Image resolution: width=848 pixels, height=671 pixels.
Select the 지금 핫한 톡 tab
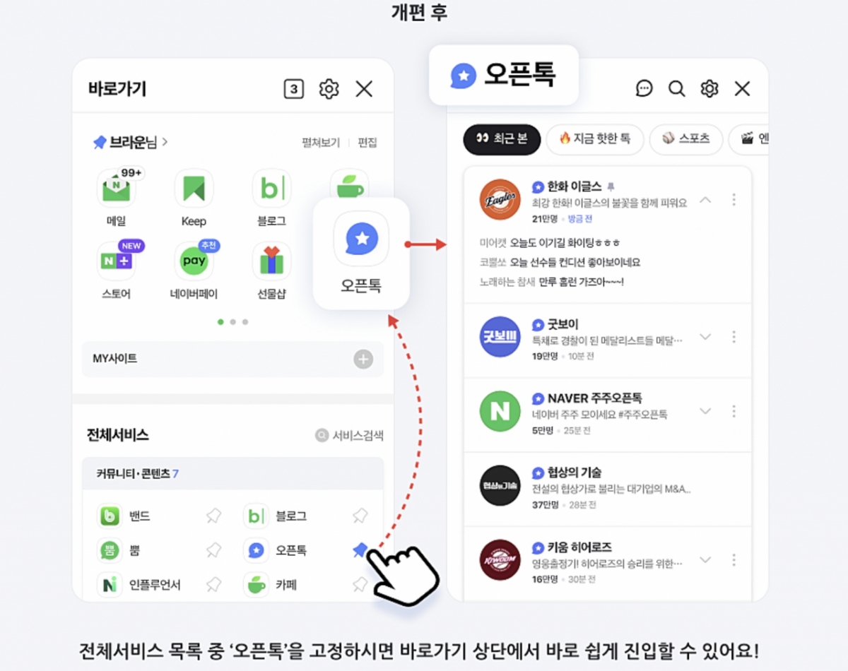coord(594,139)
